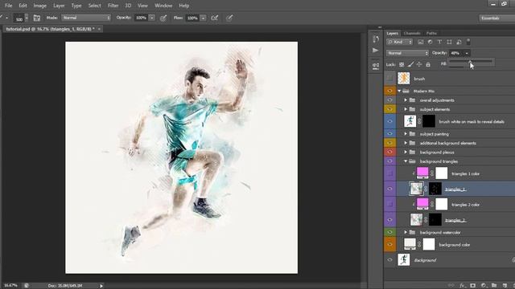Filter layers by type layers icon
Screen dimensions: 515x289
(x=439, y=42)
